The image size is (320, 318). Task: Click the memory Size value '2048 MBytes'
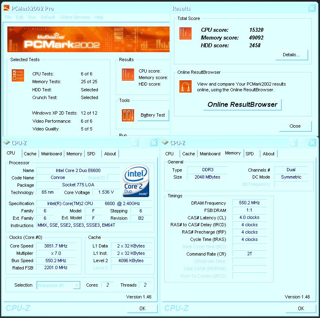coord(207,177)
